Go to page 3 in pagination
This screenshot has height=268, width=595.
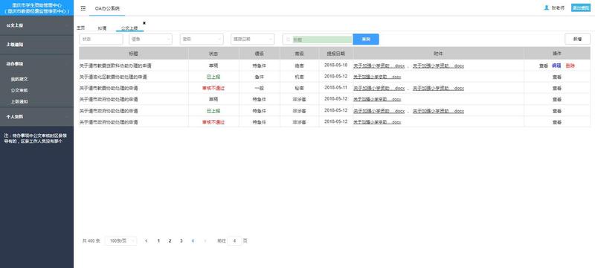pyautogui.click(x=181, y=240)
